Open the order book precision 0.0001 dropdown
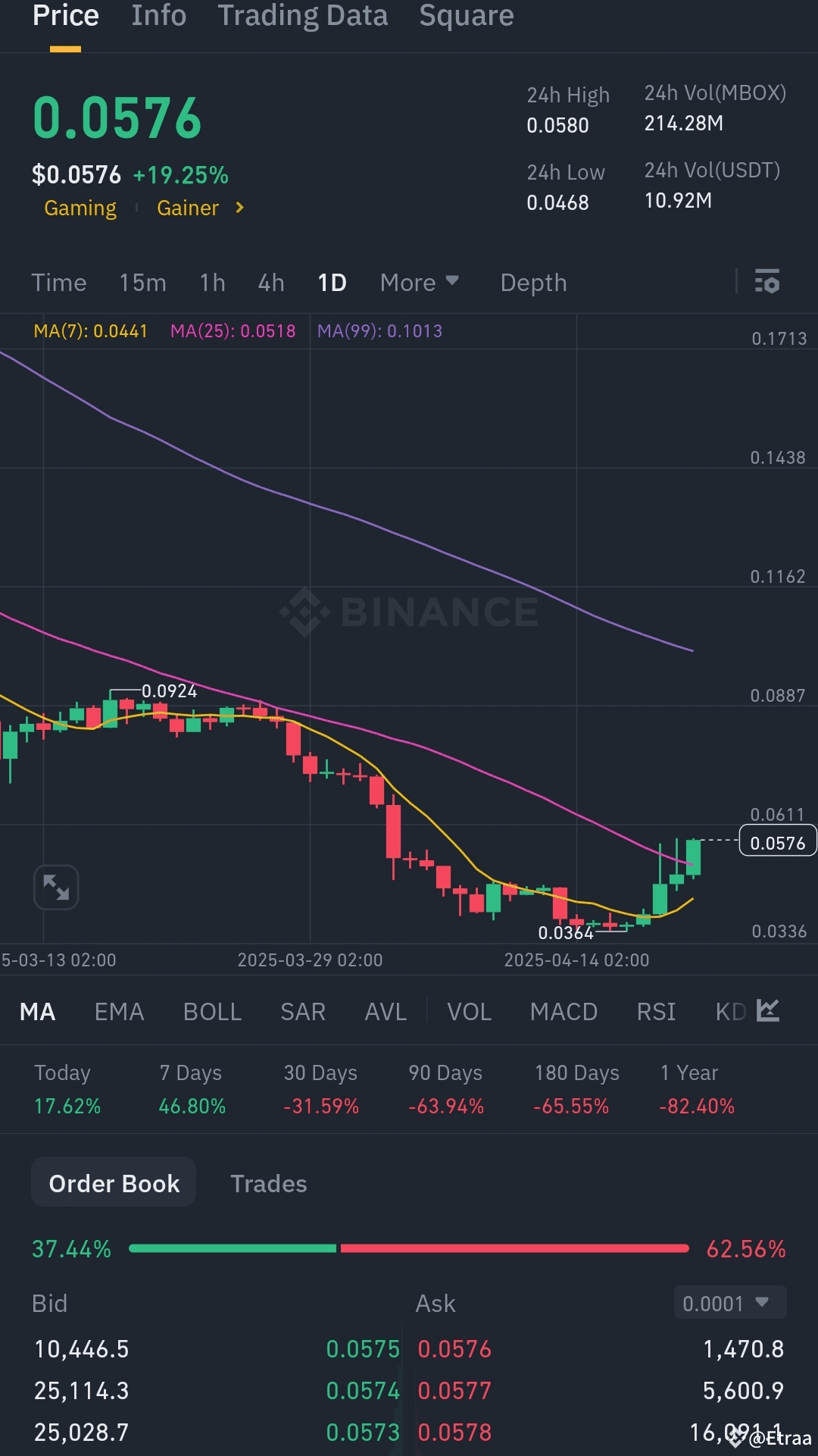The height and width of the screenshot is (1456, 818). point(730,1303)
